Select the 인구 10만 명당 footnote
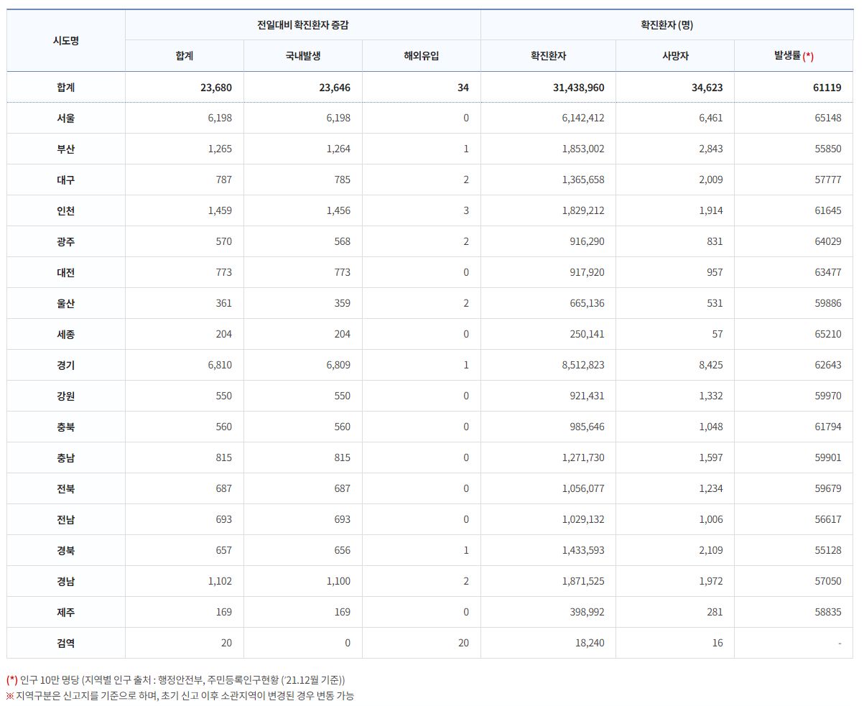Viewport: 864px width, 706px height. pyautogui.click(x=177, y=679)
